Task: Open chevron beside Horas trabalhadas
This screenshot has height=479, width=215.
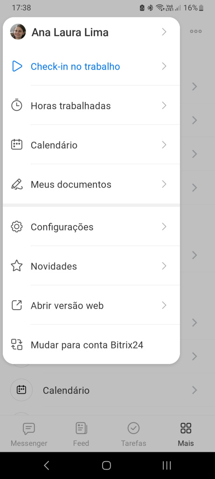Action: 164,106
